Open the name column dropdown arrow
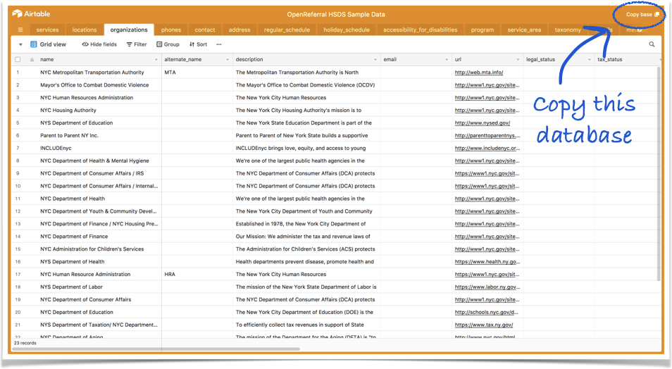672x369 pixels. [x=156, y=60]
